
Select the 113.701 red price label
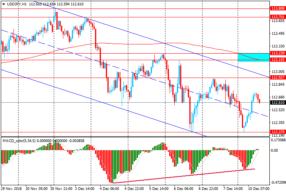[x=278, y=17]
